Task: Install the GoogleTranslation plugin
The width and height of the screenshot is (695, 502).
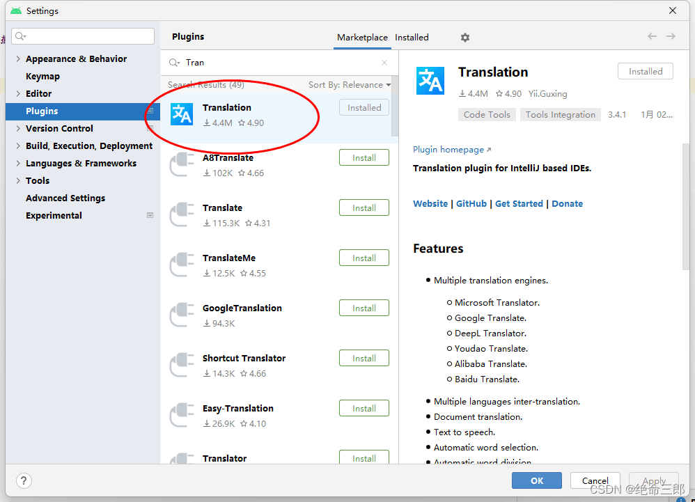Action: [x=364, y=308]
